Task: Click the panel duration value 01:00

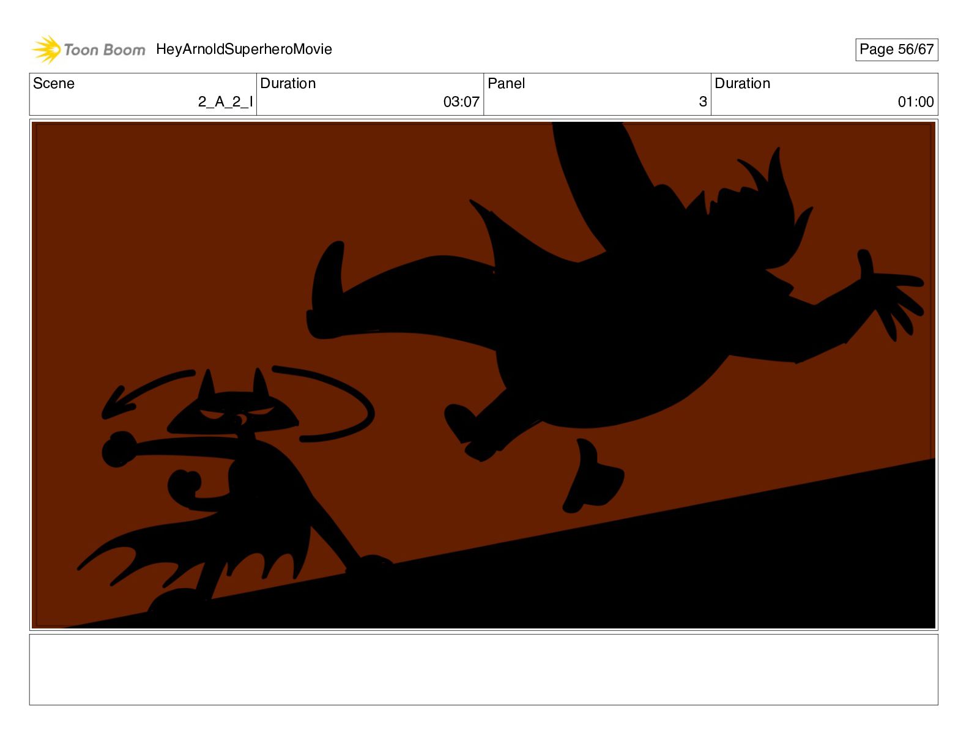Action: click(916, 102)
